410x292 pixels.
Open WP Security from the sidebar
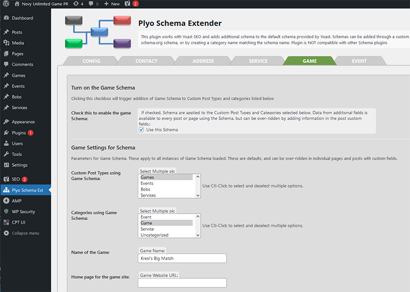23,212
